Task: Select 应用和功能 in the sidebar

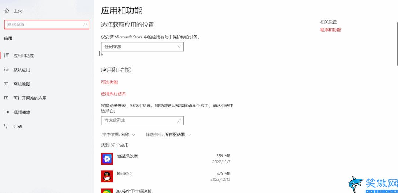Action: click(24, 56)
